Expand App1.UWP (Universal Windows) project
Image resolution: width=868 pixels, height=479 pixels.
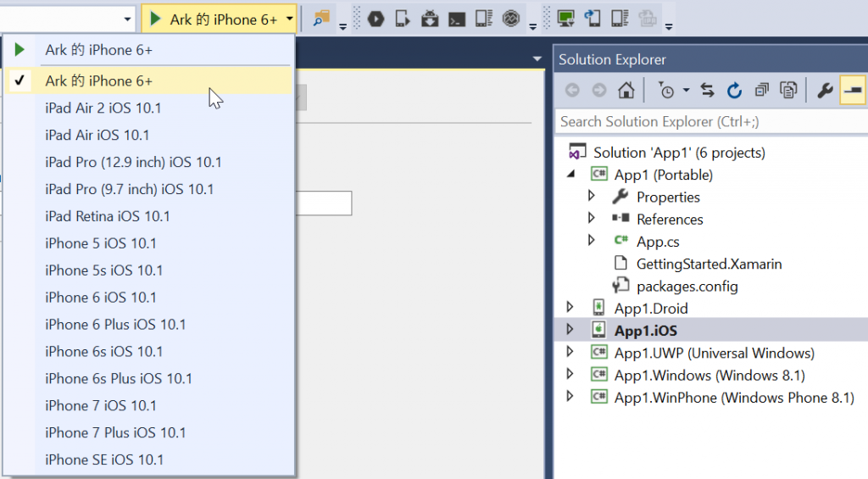click(x=570, y=352)
